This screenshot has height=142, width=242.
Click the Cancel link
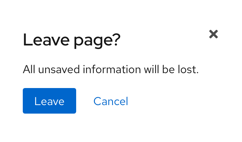pyautogui.click(x=111, y=102)
